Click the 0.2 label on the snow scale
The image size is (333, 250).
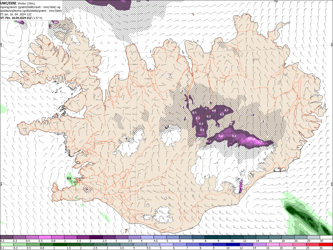[2, 241]
